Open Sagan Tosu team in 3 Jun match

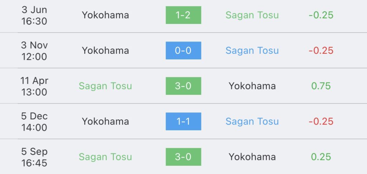point(252,15)
